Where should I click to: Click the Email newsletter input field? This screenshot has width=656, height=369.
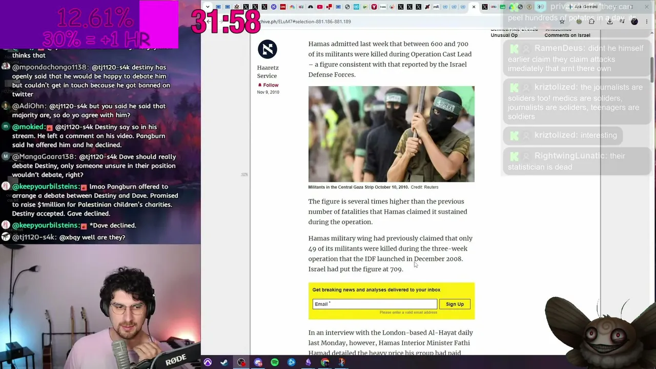[x=375, y=304]
